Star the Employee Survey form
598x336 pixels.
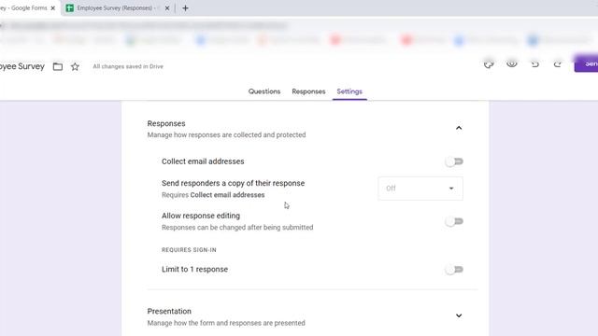[75, 66]
